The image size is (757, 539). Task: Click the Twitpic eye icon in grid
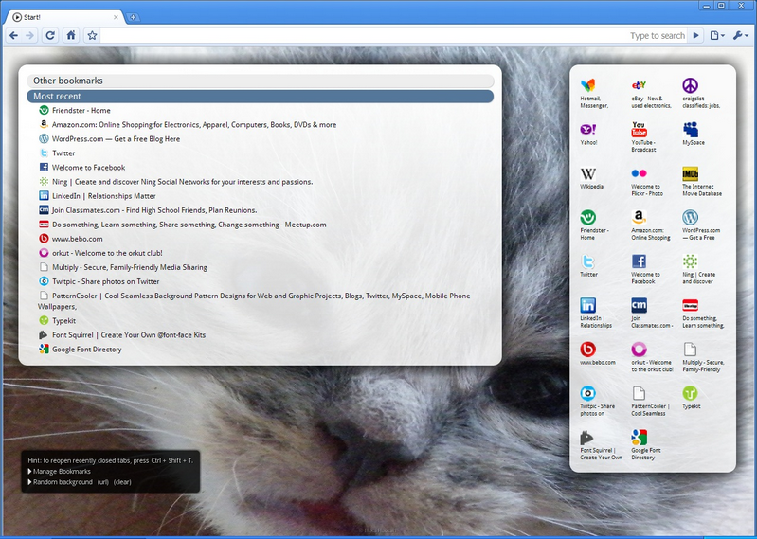point(588,393)
